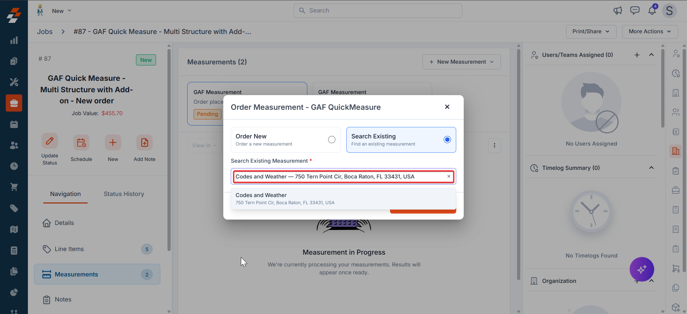Click the Schedule calendar icon
This screenshot has width=687, height=314.
pyautogui.click(x=81, y=143)
